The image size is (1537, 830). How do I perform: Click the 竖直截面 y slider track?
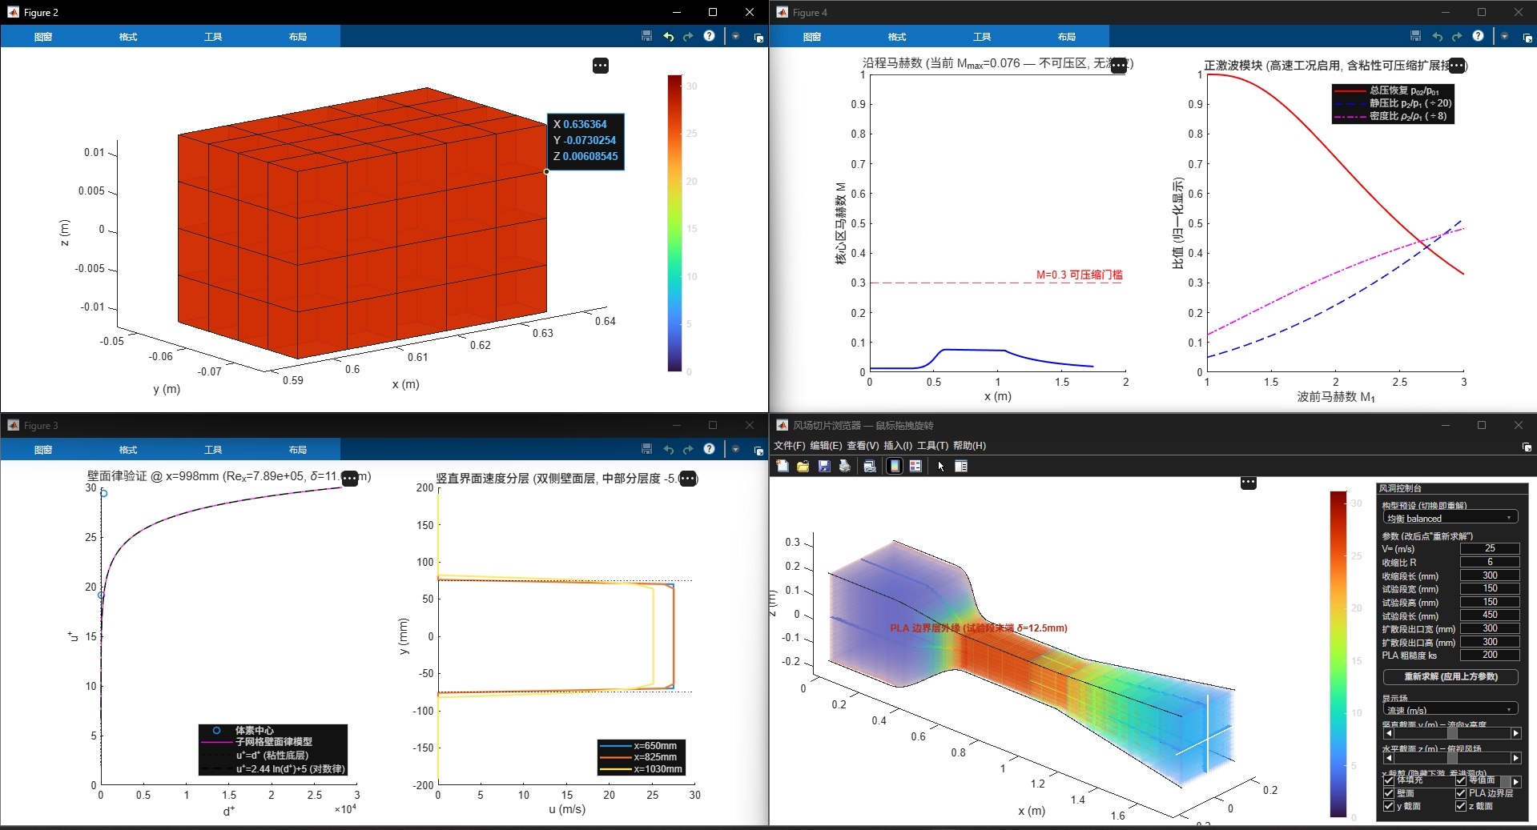click(1451, 733)
